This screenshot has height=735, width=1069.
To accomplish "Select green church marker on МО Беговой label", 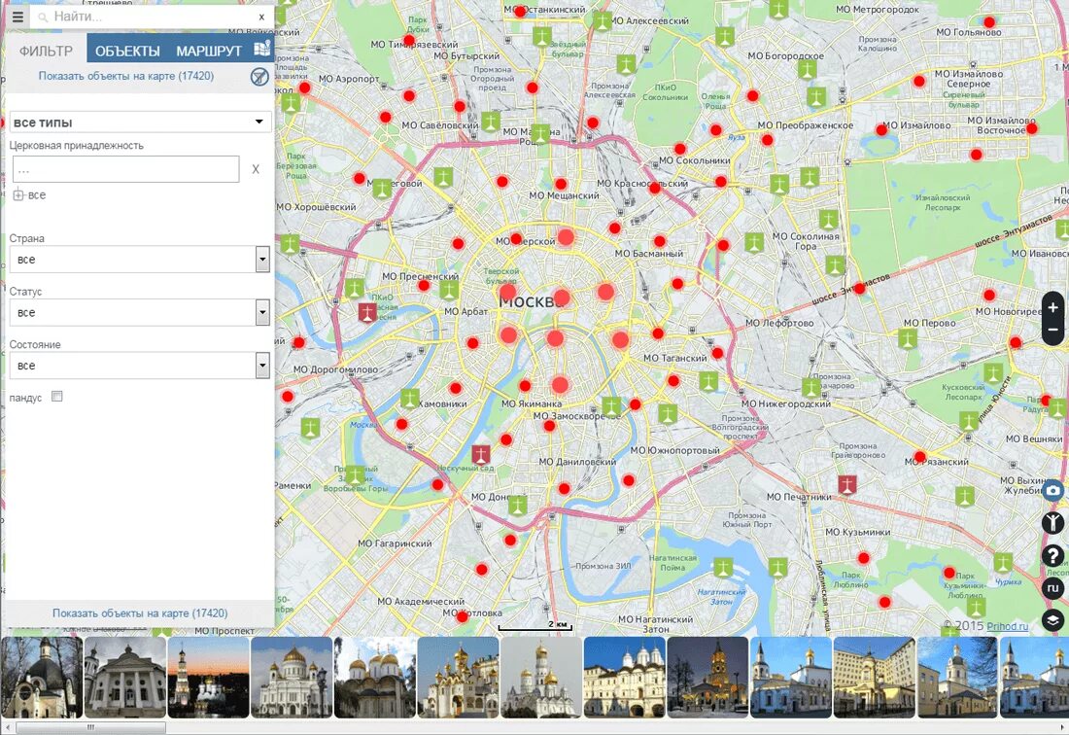I will pyautogui.click(x=382, y=189).
